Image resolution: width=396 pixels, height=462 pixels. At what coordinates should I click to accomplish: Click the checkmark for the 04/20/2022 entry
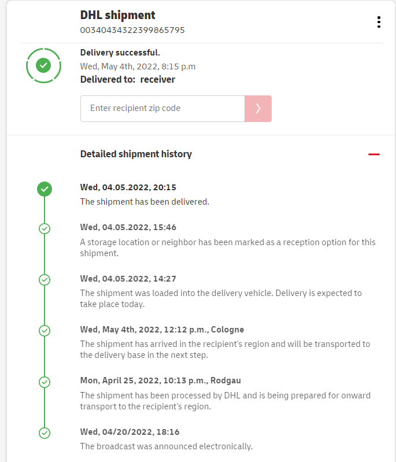(45, 433)
